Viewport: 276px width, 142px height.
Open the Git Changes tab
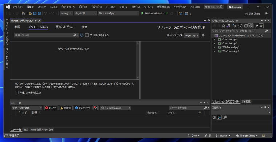coord(246,102)
